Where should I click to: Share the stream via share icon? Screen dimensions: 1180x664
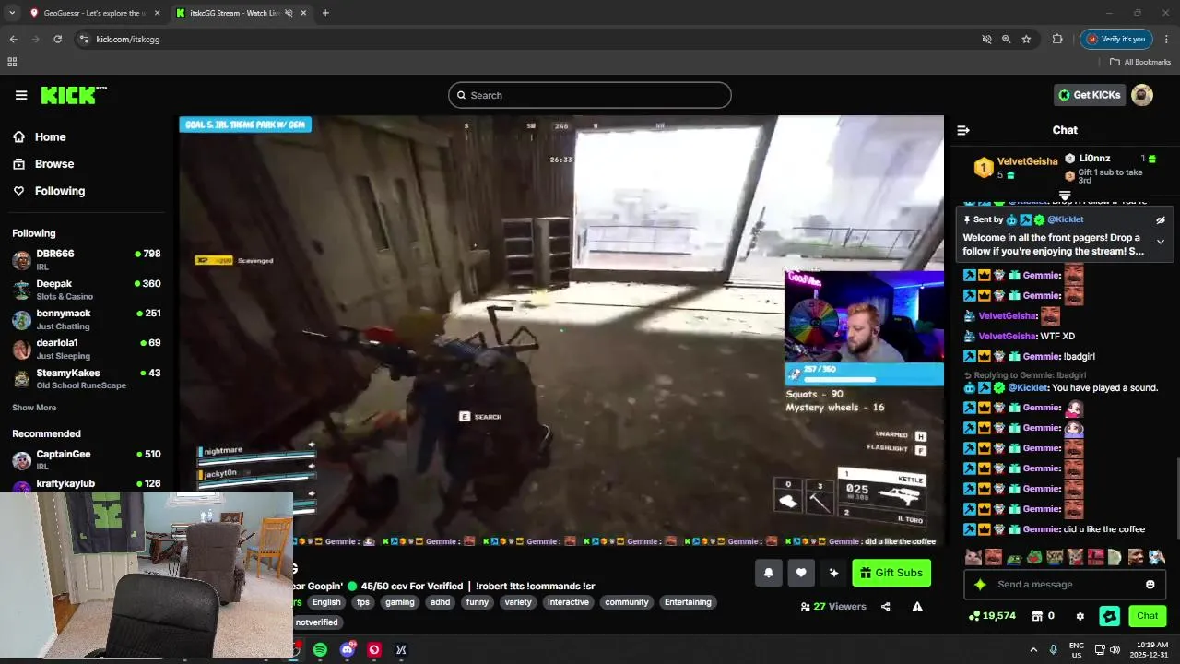tap(886, 606)
